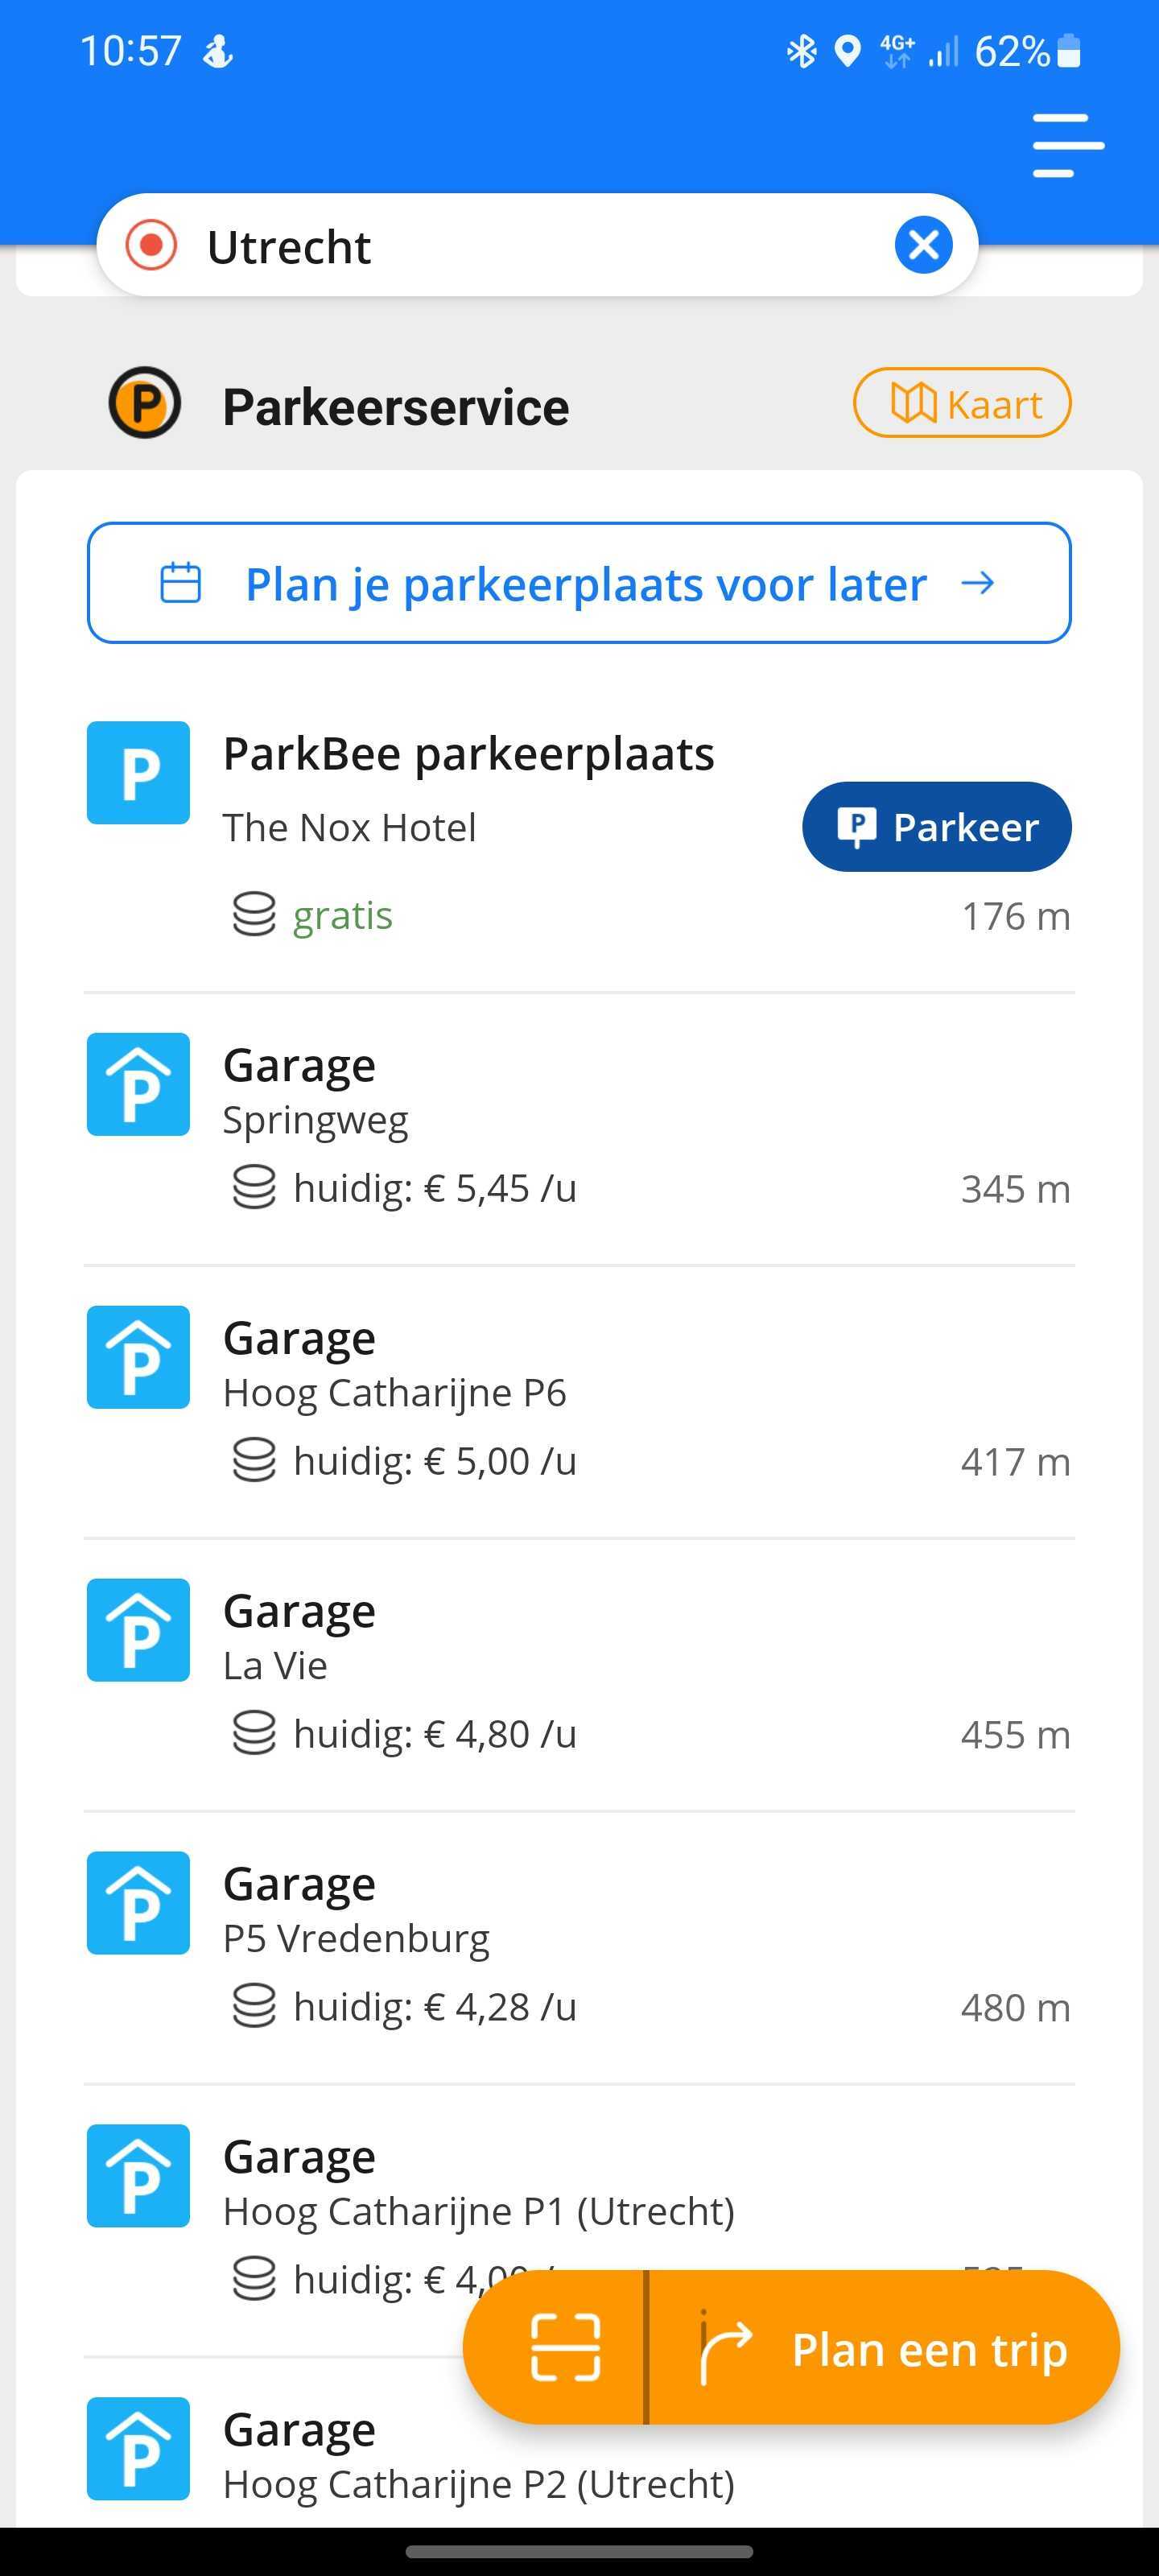Screen dimensions: 1159x2576
Task: Open Plan je parkeerplaats voor later
Action: (579, 583)
